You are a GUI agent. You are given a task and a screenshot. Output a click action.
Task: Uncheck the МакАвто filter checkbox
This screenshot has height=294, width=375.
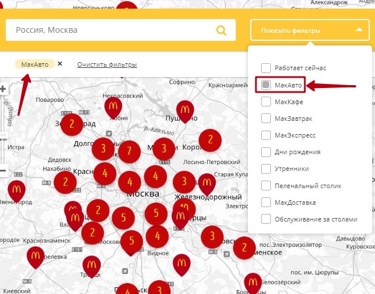pyautogui.click(x=266, y=85)
